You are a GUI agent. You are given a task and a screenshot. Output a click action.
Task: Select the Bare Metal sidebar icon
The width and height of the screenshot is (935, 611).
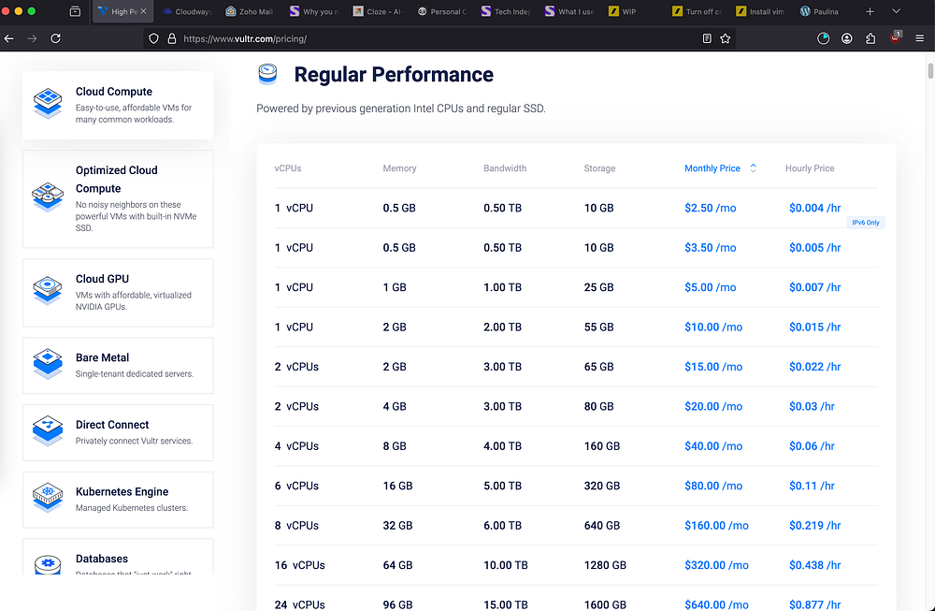tap(48, 363)
